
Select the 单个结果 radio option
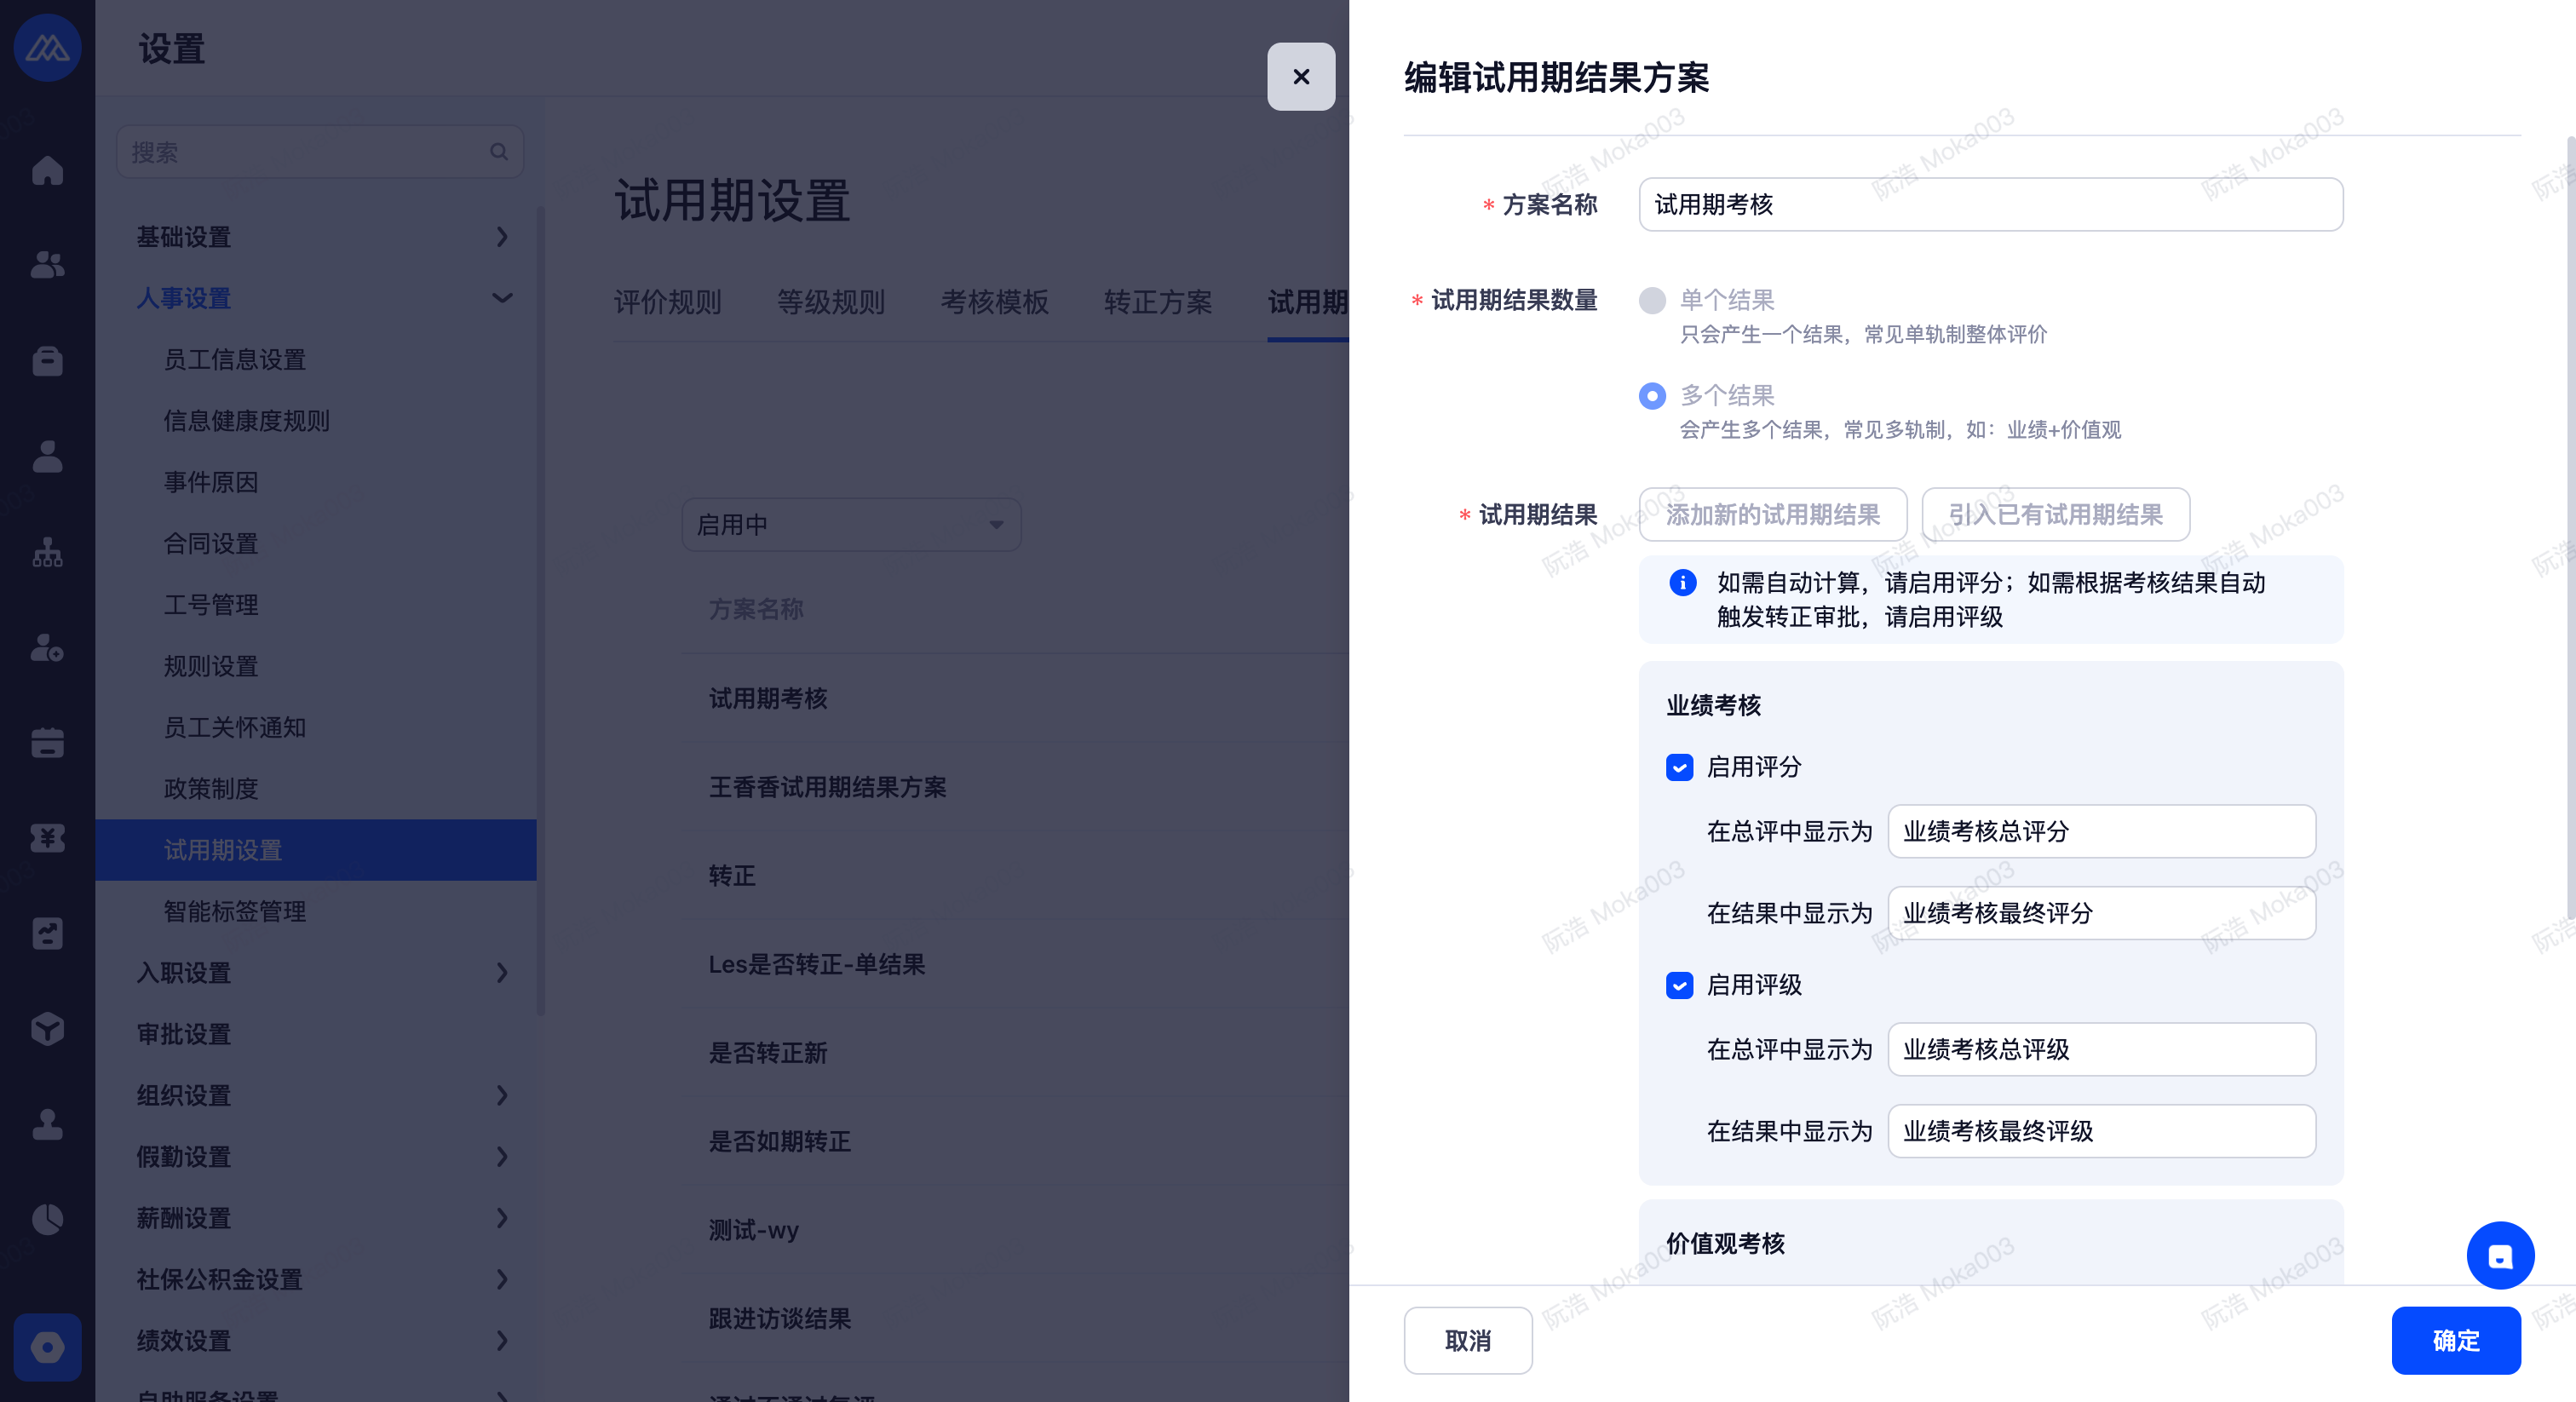1652,300
